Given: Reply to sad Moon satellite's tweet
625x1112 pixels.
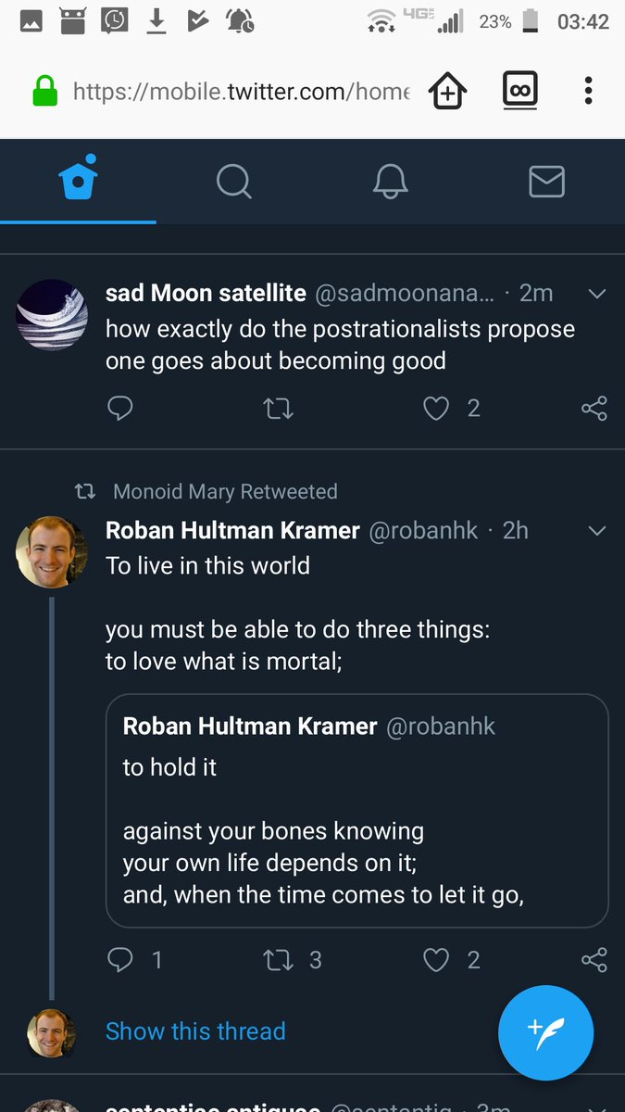Looking at the screenshot, I should click(120, 409).
